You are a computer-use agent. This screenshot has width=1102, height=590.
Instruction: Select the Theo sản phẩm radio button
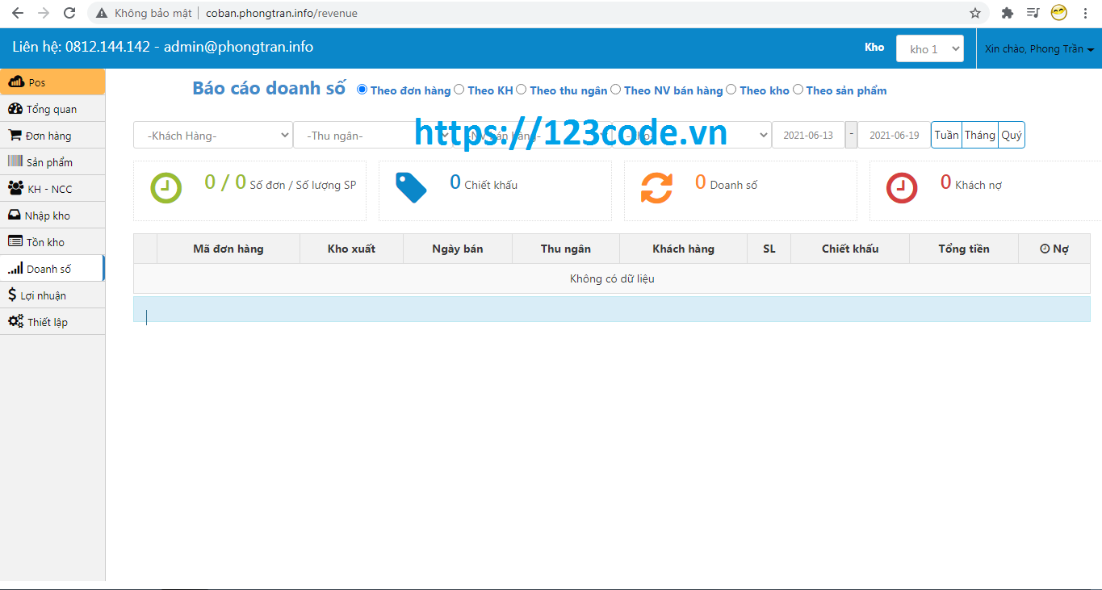pyautogui.click(x=798, y=90)
